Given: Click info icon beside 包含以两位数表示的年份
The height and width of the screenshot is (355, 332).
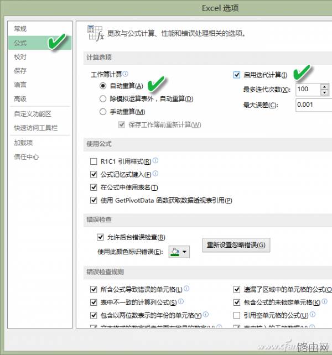Looking at the screenshot, I should point(206,314).
